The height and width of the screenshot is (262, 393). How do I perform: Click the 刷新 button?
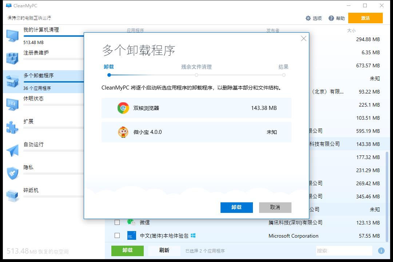tap(164, 250)
